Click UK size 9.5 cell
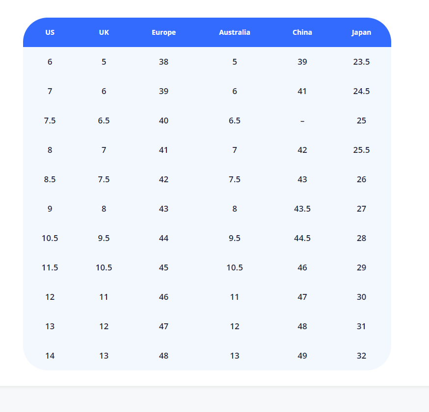The height and width of the screenshot is (412, 429). click(x=104, y=238)
